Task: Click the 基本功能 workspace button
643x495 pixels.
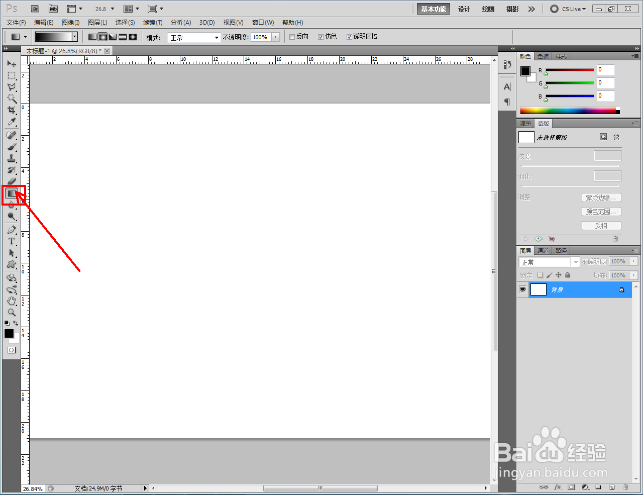Action: [x=434, y=9]
